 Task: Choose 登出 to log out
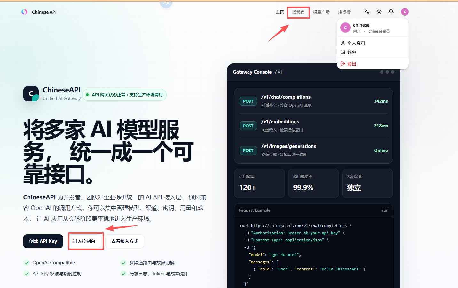pos(373,64)
